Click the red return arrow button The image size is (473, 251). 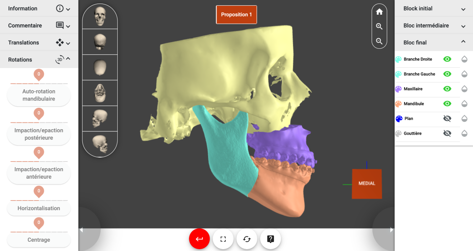pos(199,239)
